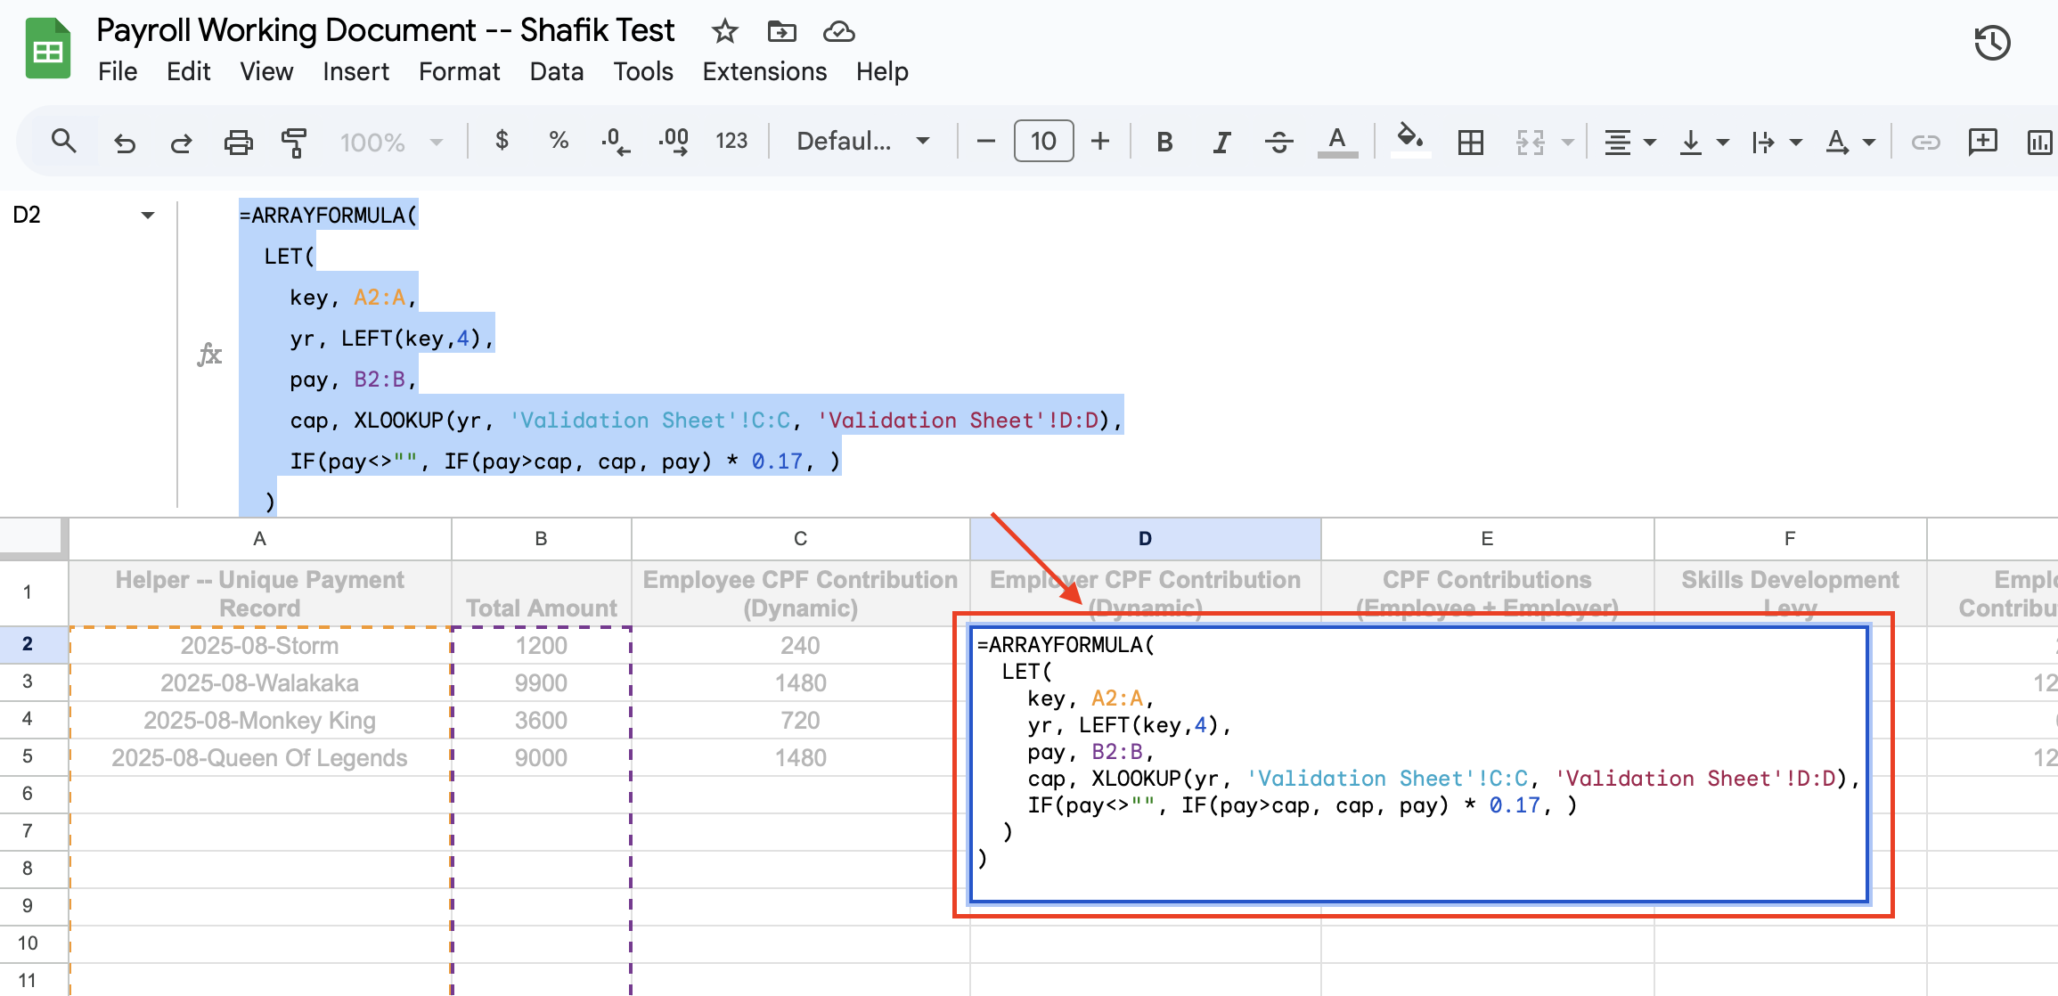Select cell 2025-08-Queen Of Legends

[x=259, y=757]
